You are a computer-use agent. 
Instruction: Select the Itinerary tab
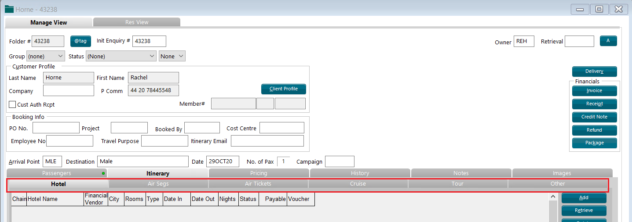click(158, 173)
